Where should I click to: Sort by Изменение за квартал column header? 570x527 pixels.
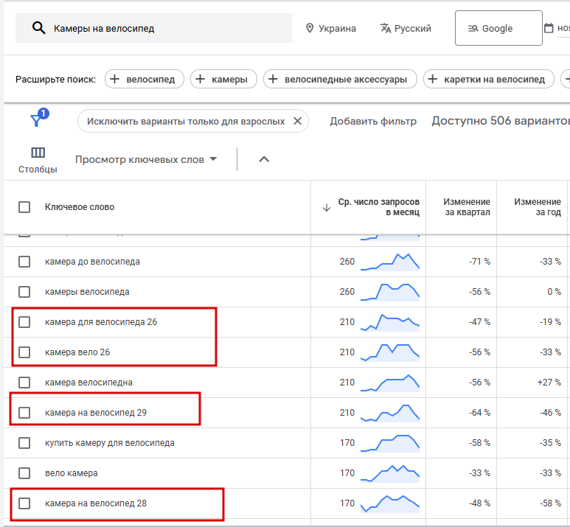(466, 207)
